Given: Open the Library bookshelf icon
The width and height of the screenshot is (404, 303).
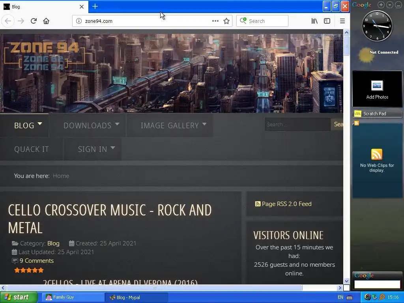Looking at the screenshot, I should 314,21.
